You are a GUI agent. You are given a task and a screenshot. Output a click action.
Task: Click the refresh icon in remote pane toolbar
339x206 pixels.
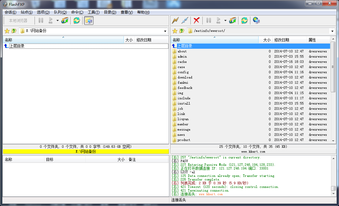click(244, 21)
